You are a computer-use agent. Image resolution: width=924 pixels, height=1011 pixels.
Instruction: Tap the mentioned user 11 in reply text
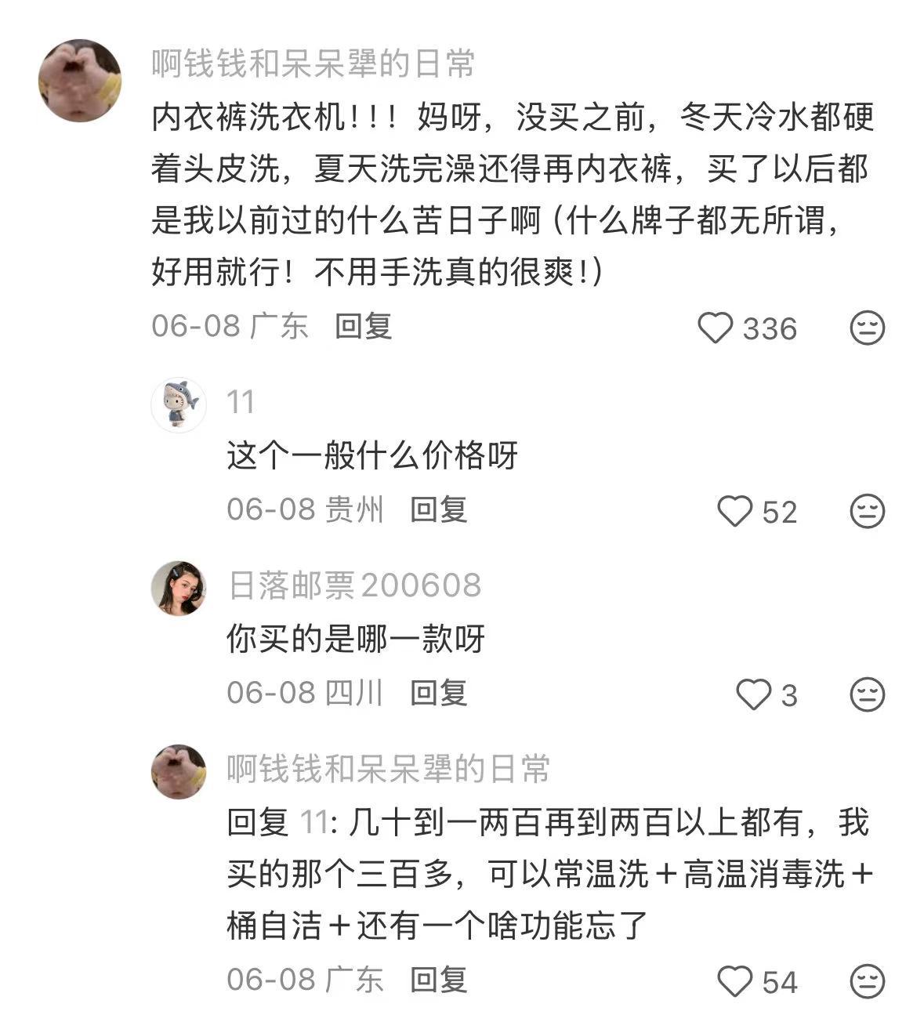coord(315,823)
